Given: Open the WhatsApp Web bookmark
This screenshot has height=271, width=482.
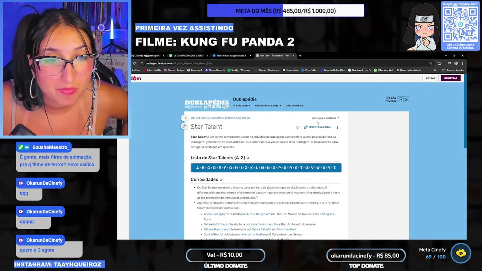Looking at the screenshot, I should coord(383,70).
